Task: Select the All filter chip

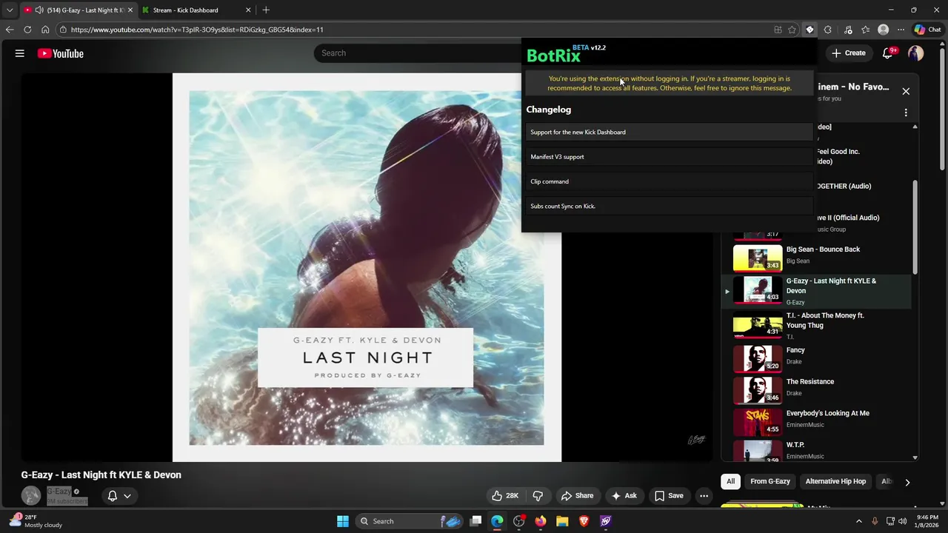Action: [730, 481]
